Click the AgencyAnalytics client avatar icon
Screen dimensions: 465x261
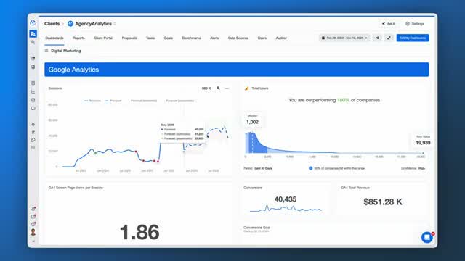point(70,24)
